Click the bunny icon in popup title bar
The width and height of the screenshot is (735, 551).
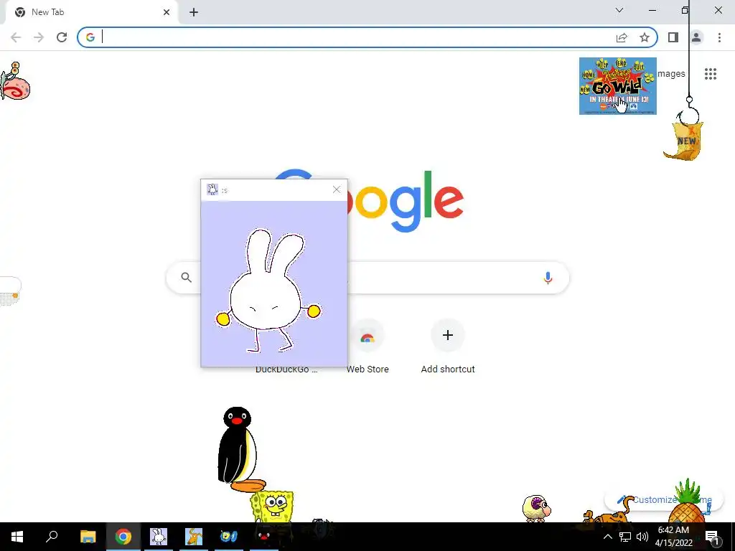[x=212, y=189]
